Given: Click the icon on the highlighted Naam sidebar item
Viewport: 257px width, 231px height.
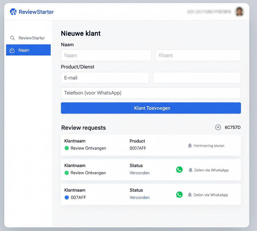Looking at the screenshot, I should [13, 50].
